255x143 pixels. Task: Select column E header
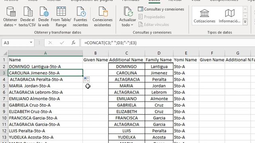pos(186,53)
